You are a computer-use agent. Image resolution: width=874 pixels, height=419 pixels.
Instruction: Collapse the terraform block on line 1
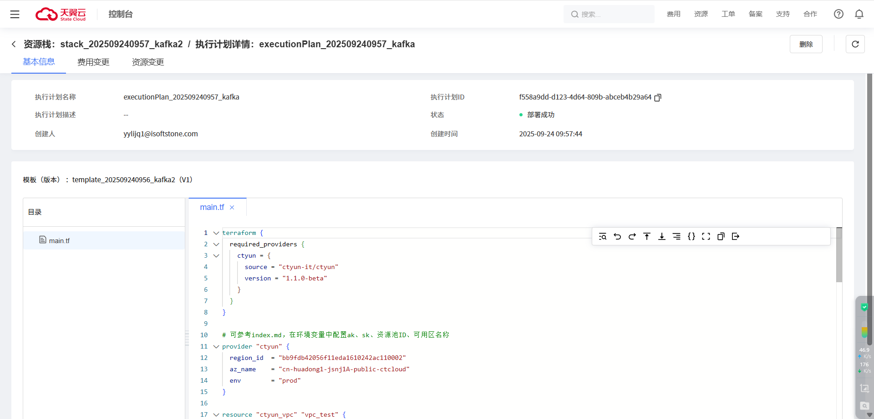click(216, 233)
